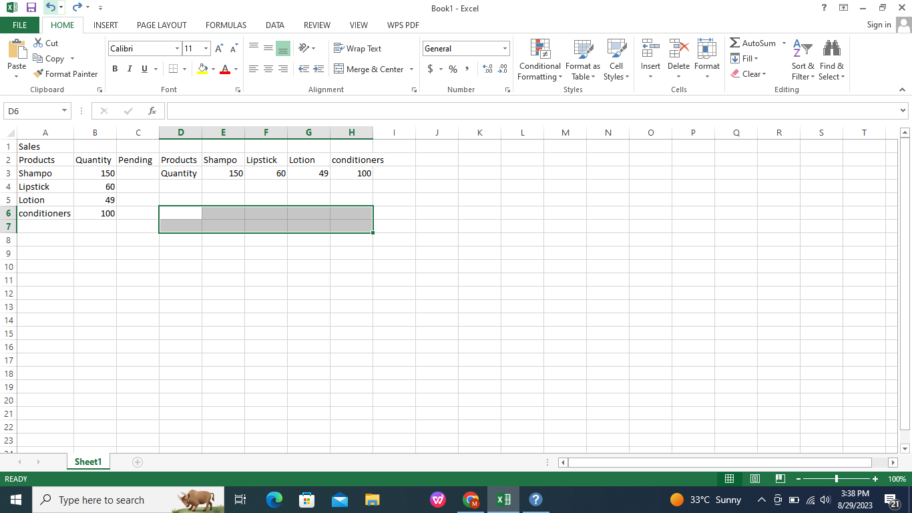
Task: Apply percentage number format
Action: tap(453, 69)
